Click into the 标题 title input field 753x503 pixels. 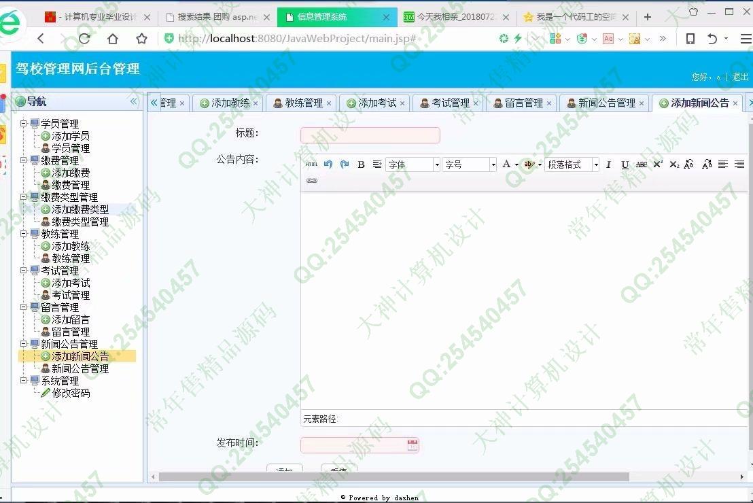[370, 135]
